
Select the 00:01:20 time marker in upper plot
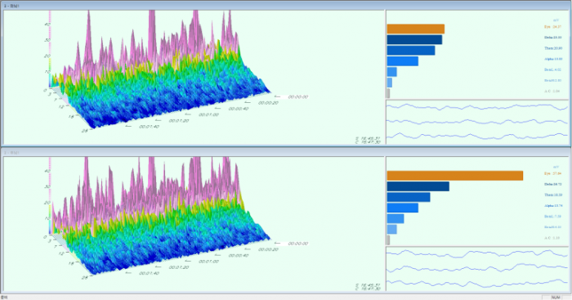click(178, 120)
